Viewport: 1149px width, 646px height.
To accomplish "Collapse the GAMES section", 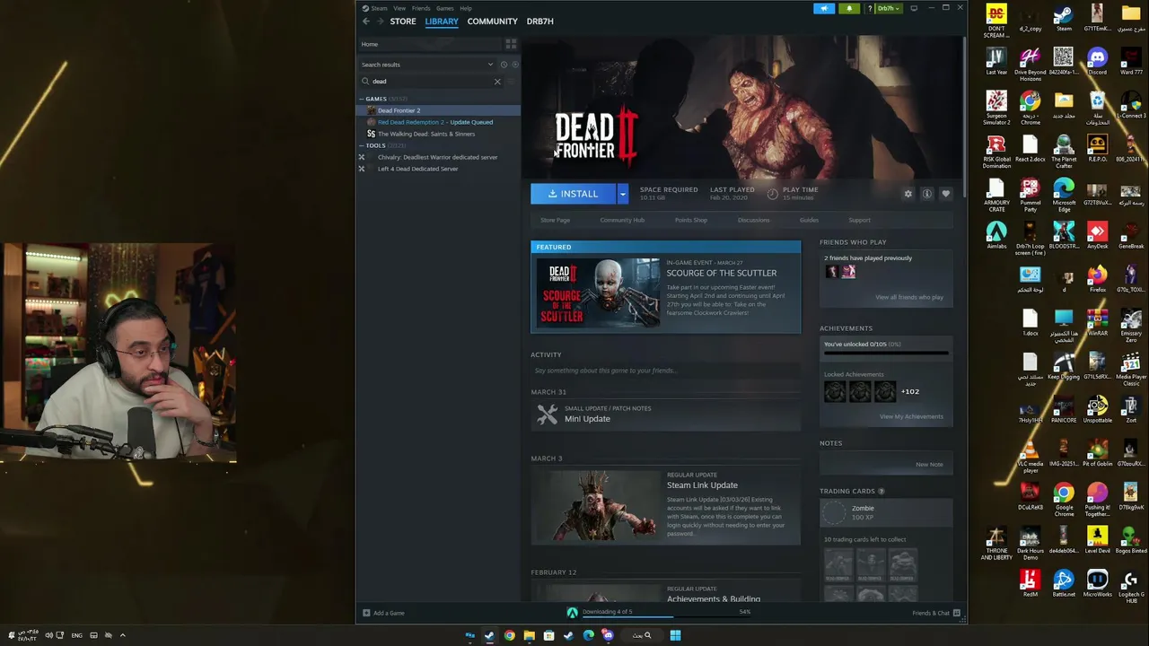I will tap(363, 99).
